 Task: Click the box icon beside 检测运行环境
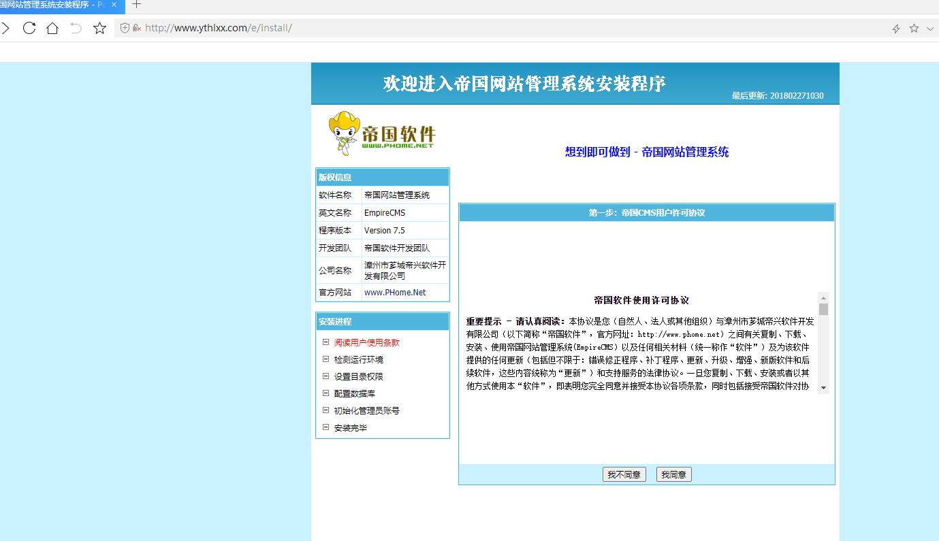[x=325, y=359]
